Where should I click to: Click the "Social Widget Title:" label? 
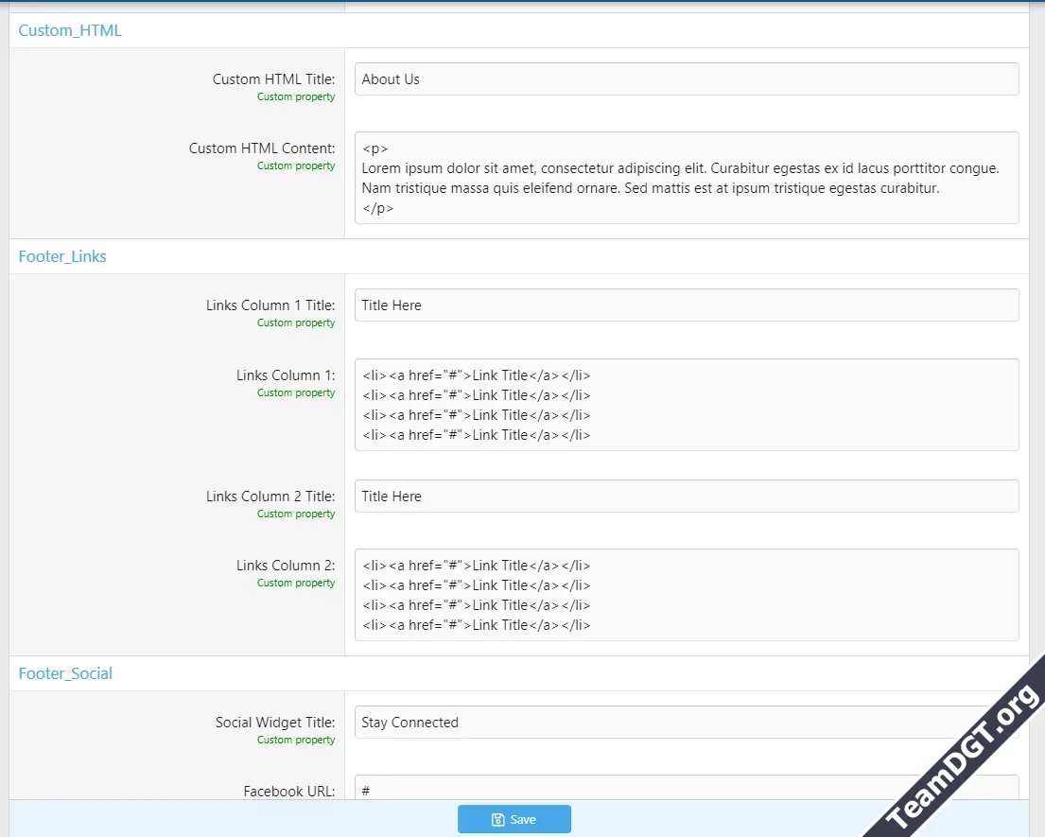(x=275, y=723)
